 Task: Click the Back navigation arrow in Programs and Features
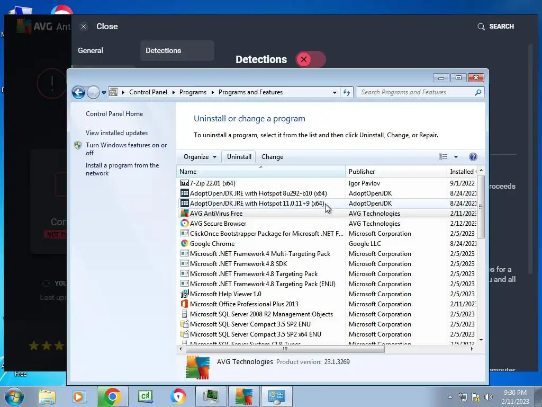tap(78, 92)
